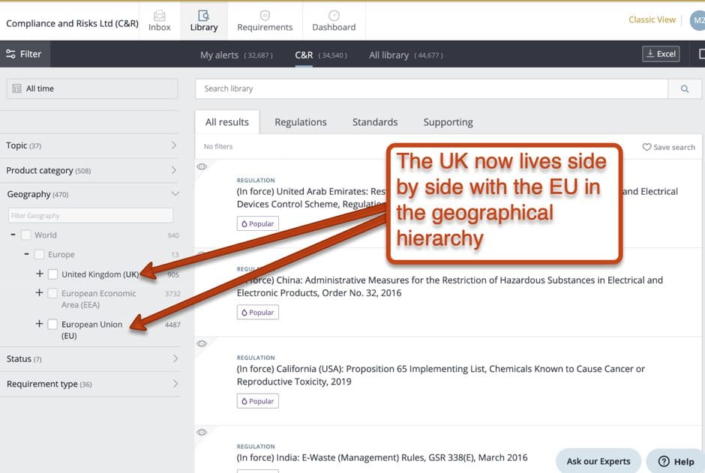Open the Dashboard gauge icon
This screenshot has width=705, height=473.
coord(334,16)
